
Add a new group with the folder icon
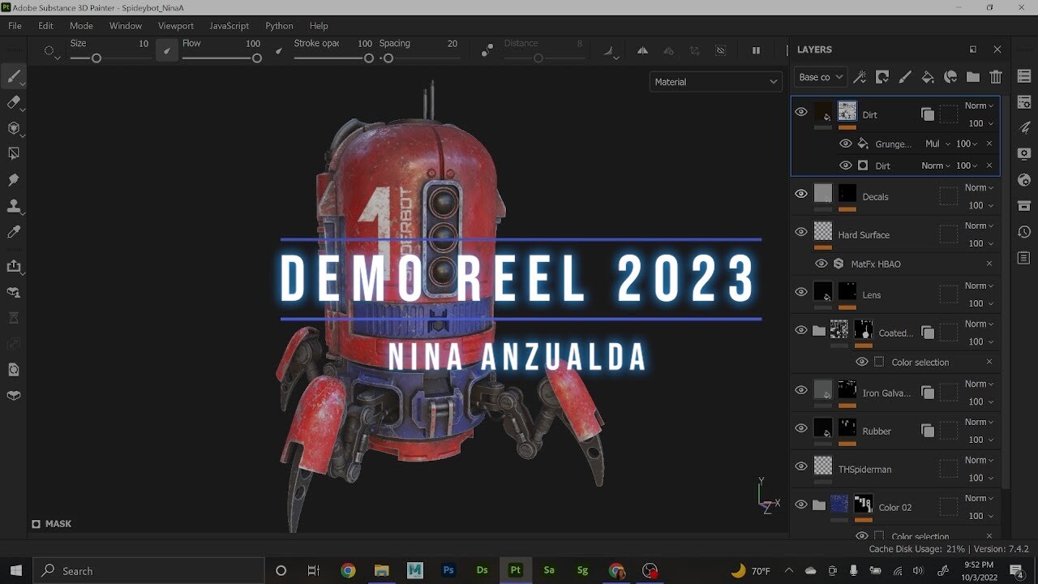point(973,76)
